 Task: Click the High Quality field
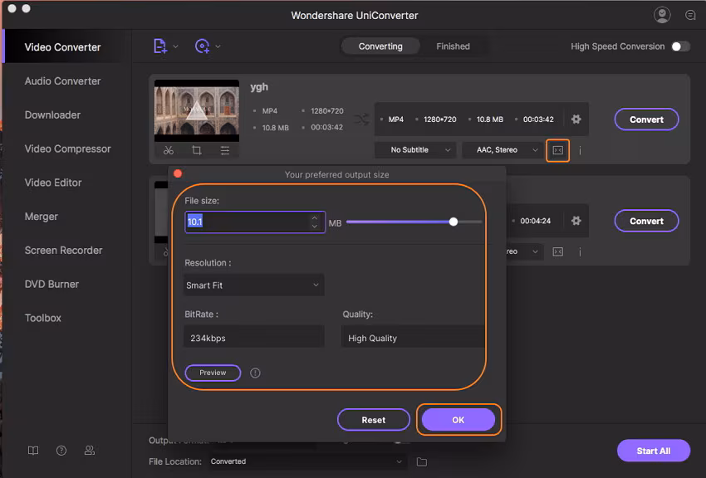413,338
